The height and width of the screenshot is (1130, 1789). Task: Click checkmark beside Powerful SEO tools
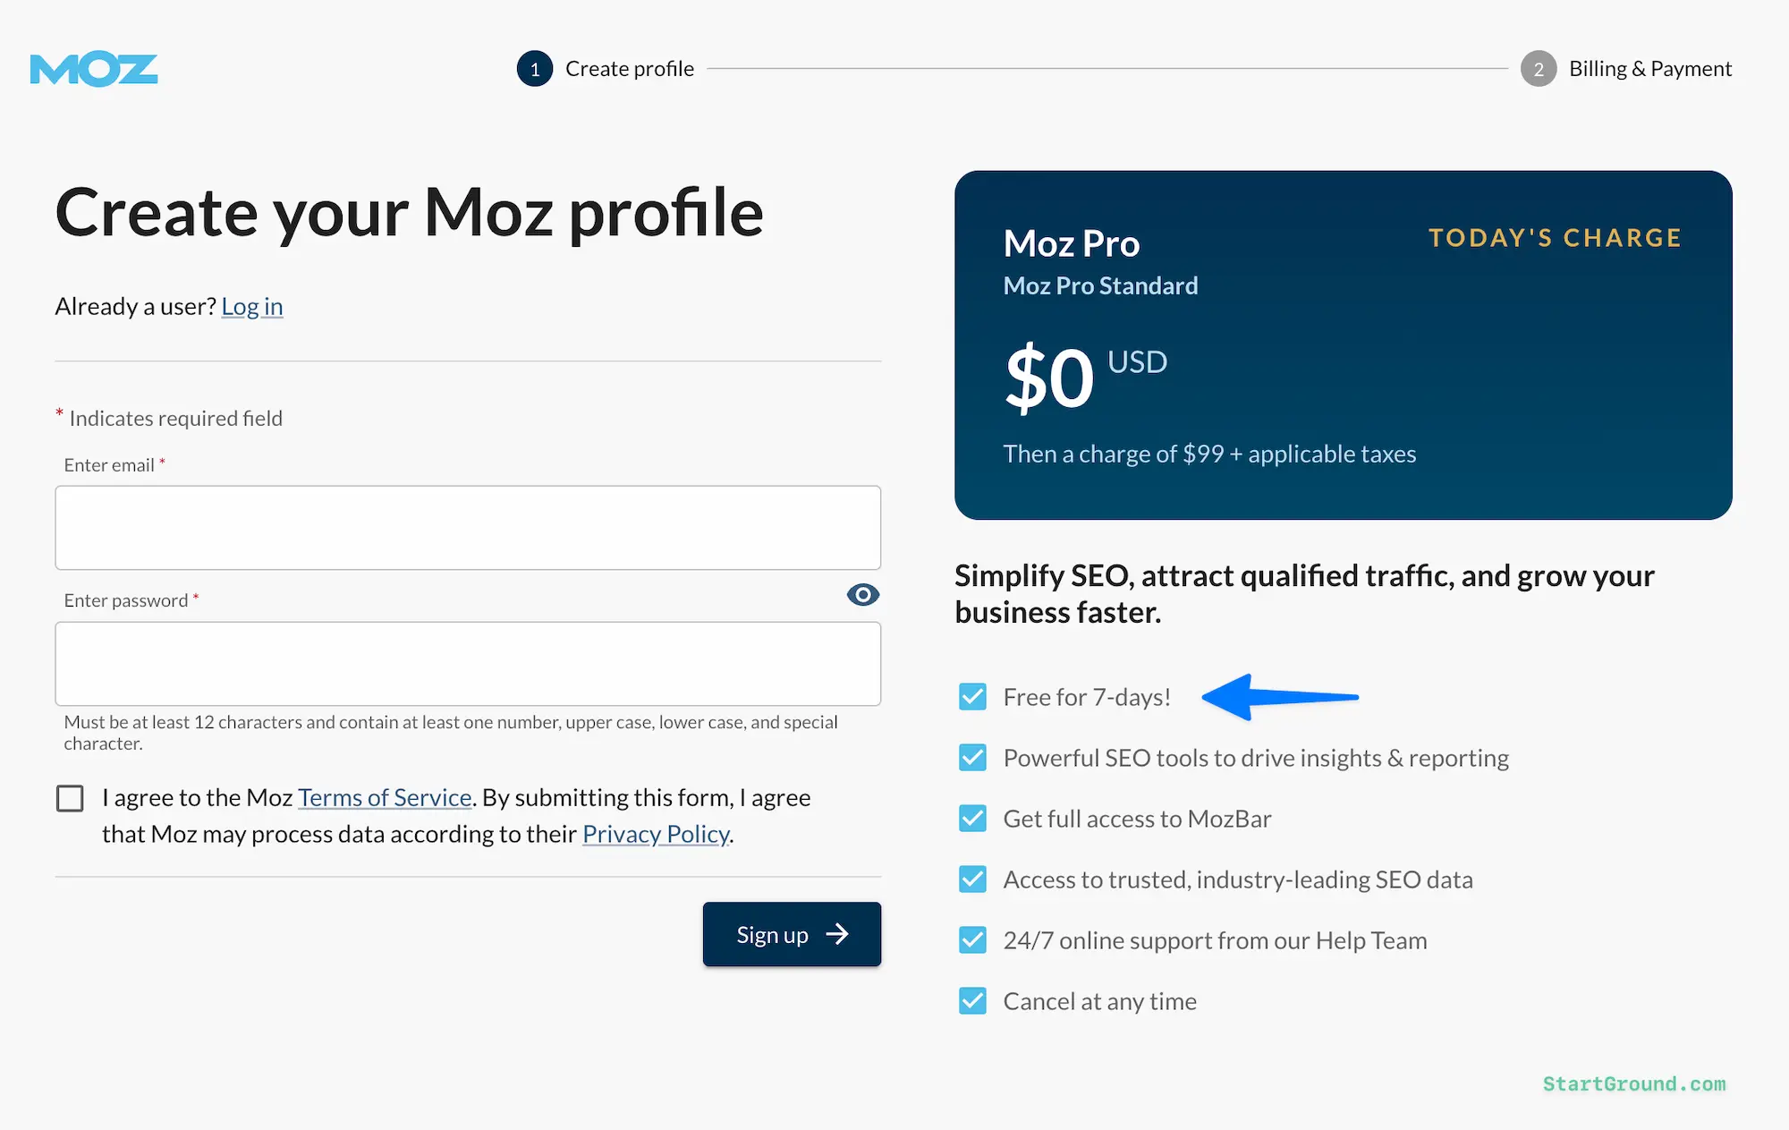click(972, 758)
